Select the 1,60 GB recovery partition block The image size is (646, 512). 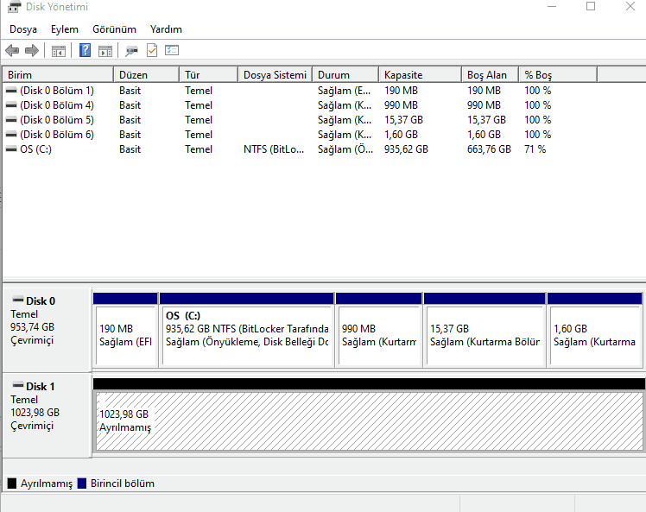point(595,330)
